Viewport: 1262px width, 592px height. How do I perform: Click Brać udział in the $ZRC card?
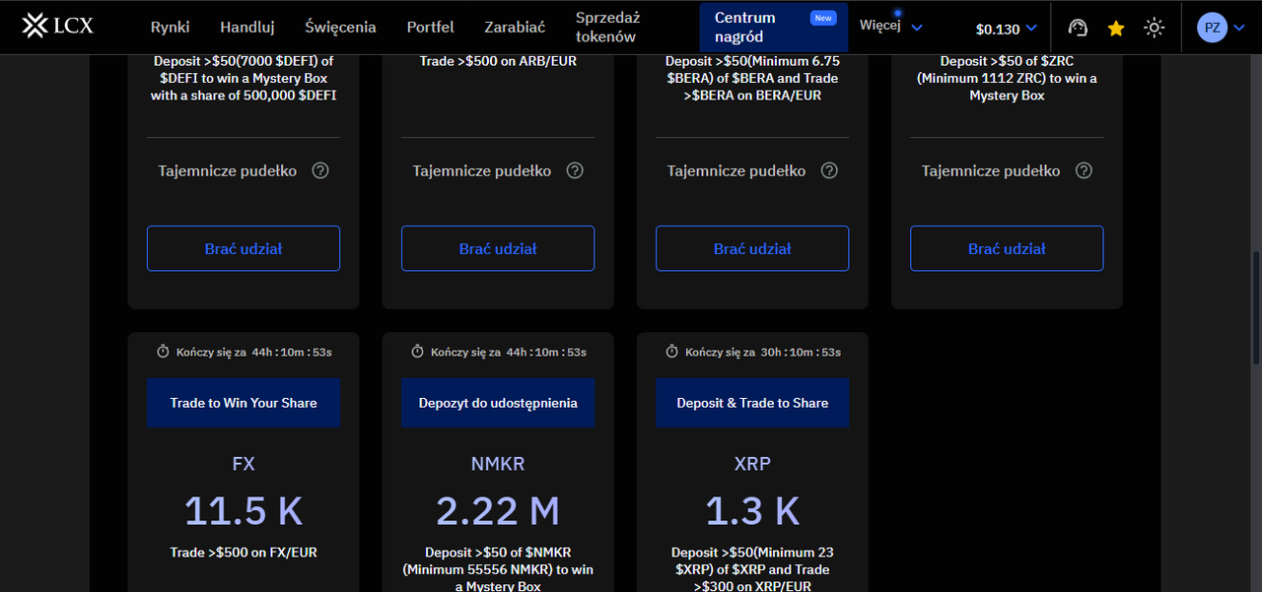[1007, 248]
